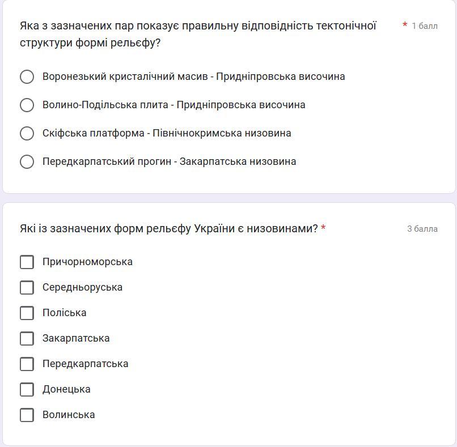Enable the Поліська checkbox
This screenshot has width=457, height=447.
point(27,313)
